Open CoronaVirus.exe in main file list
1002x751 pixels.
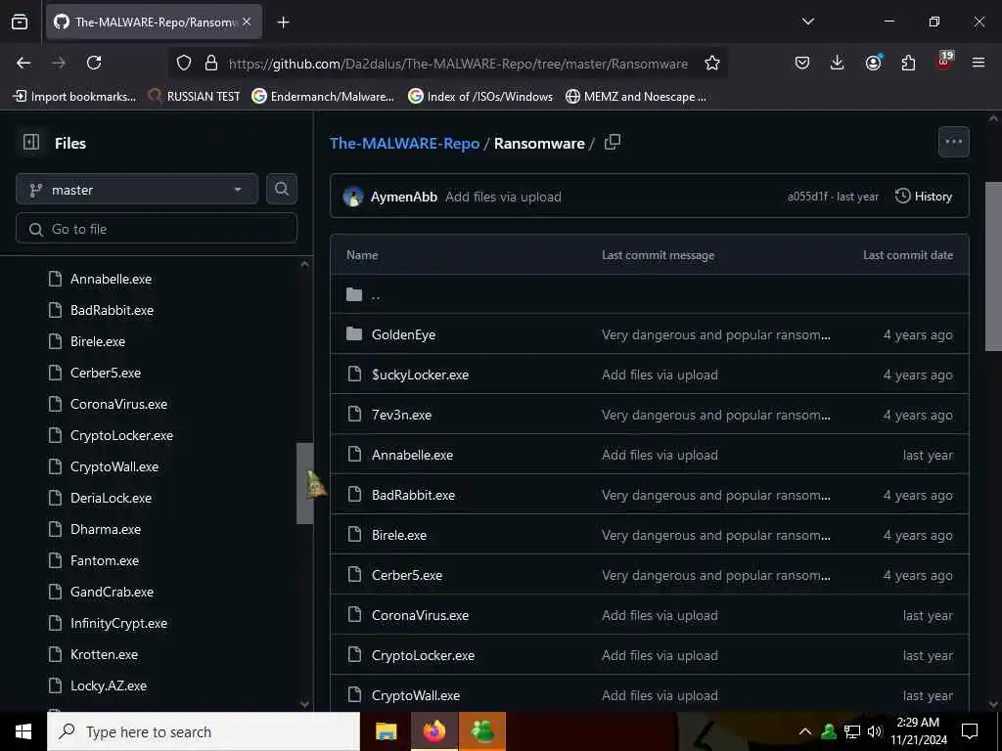tap(420, 616)
